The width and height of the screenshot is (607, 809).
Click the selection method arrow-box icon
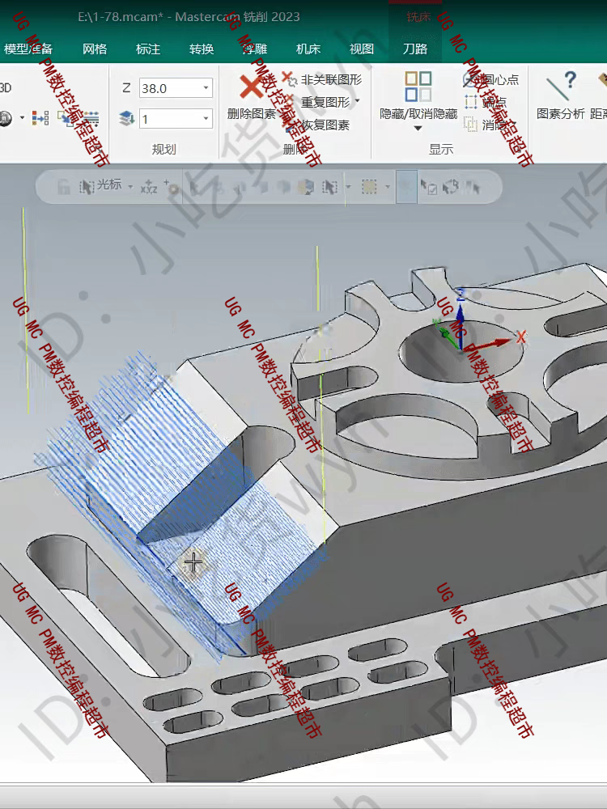[x=329, y=187]
